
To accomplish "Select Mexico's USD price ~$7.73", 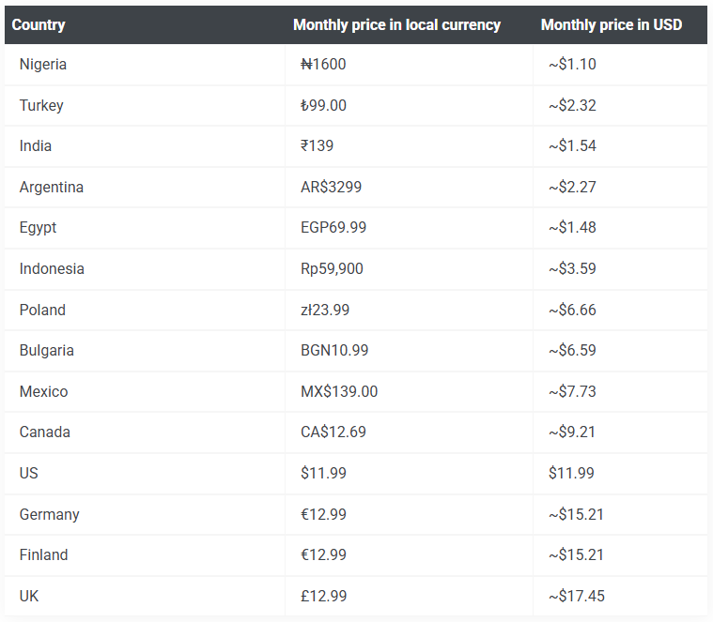I will [572, 391].
